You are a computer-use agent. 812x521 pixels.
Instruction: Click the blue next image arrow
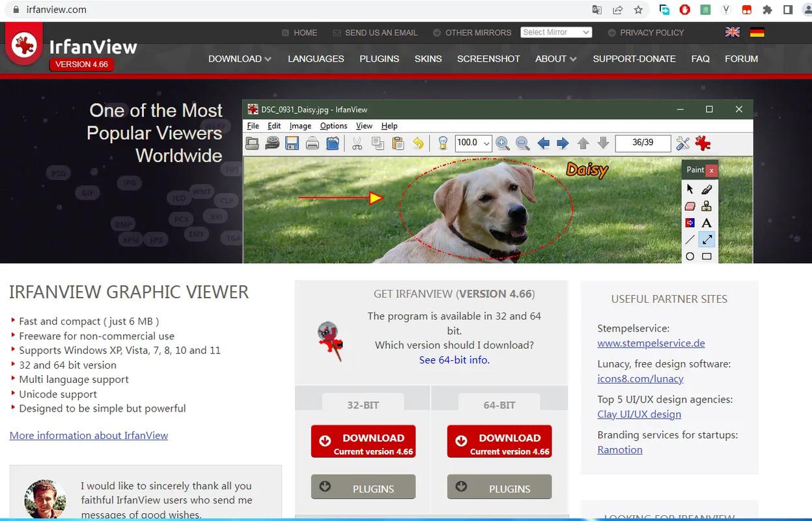coord(563,143)
